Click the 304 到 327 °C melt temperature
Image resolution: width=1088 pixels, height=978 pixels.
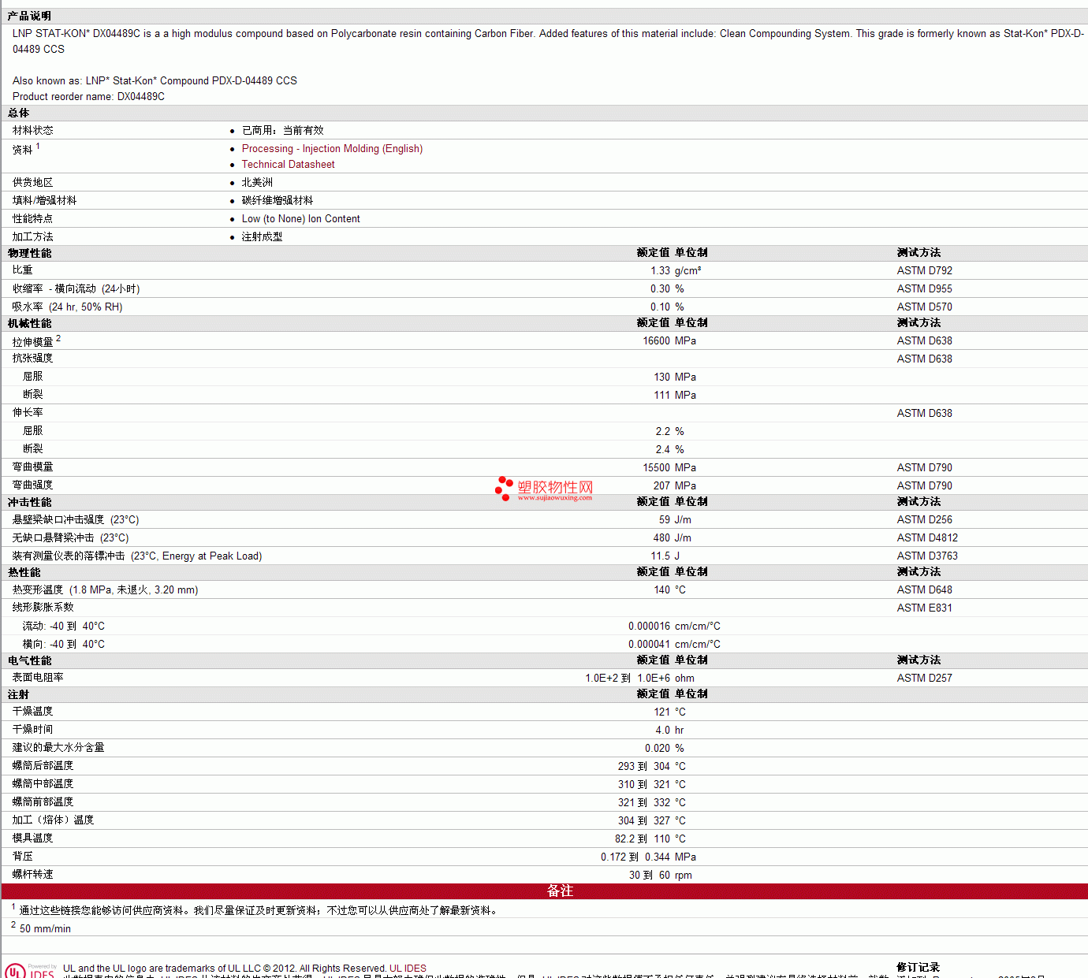[652, 821]
